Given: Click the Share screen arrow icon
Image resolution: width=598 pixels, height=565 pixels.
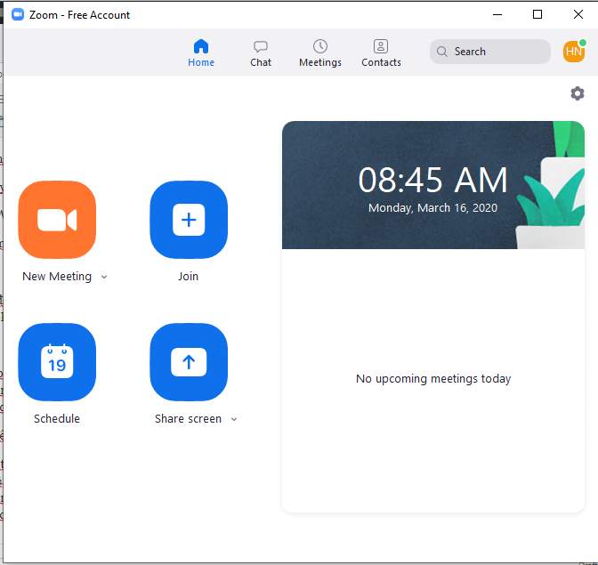Looking at the screenshot, I should (189, 362).
